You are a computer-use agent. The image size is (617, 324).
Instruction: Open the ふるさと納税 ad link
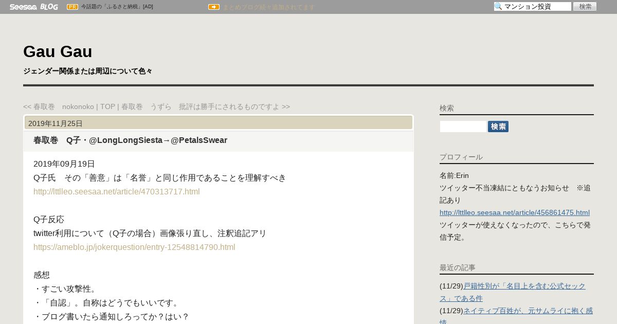coord(117,7)
